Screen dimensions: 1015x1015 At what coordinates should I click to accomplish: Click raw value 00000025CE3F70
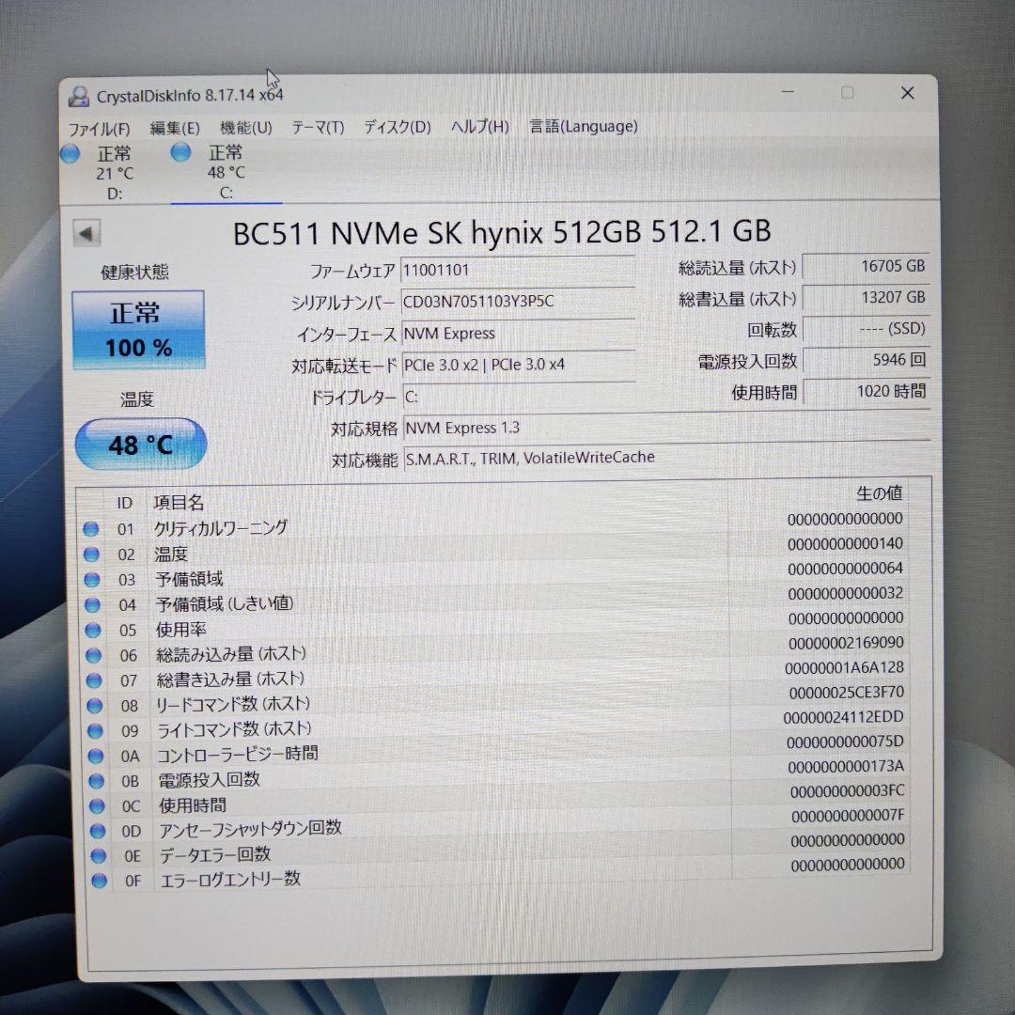(x=846, y=693)
